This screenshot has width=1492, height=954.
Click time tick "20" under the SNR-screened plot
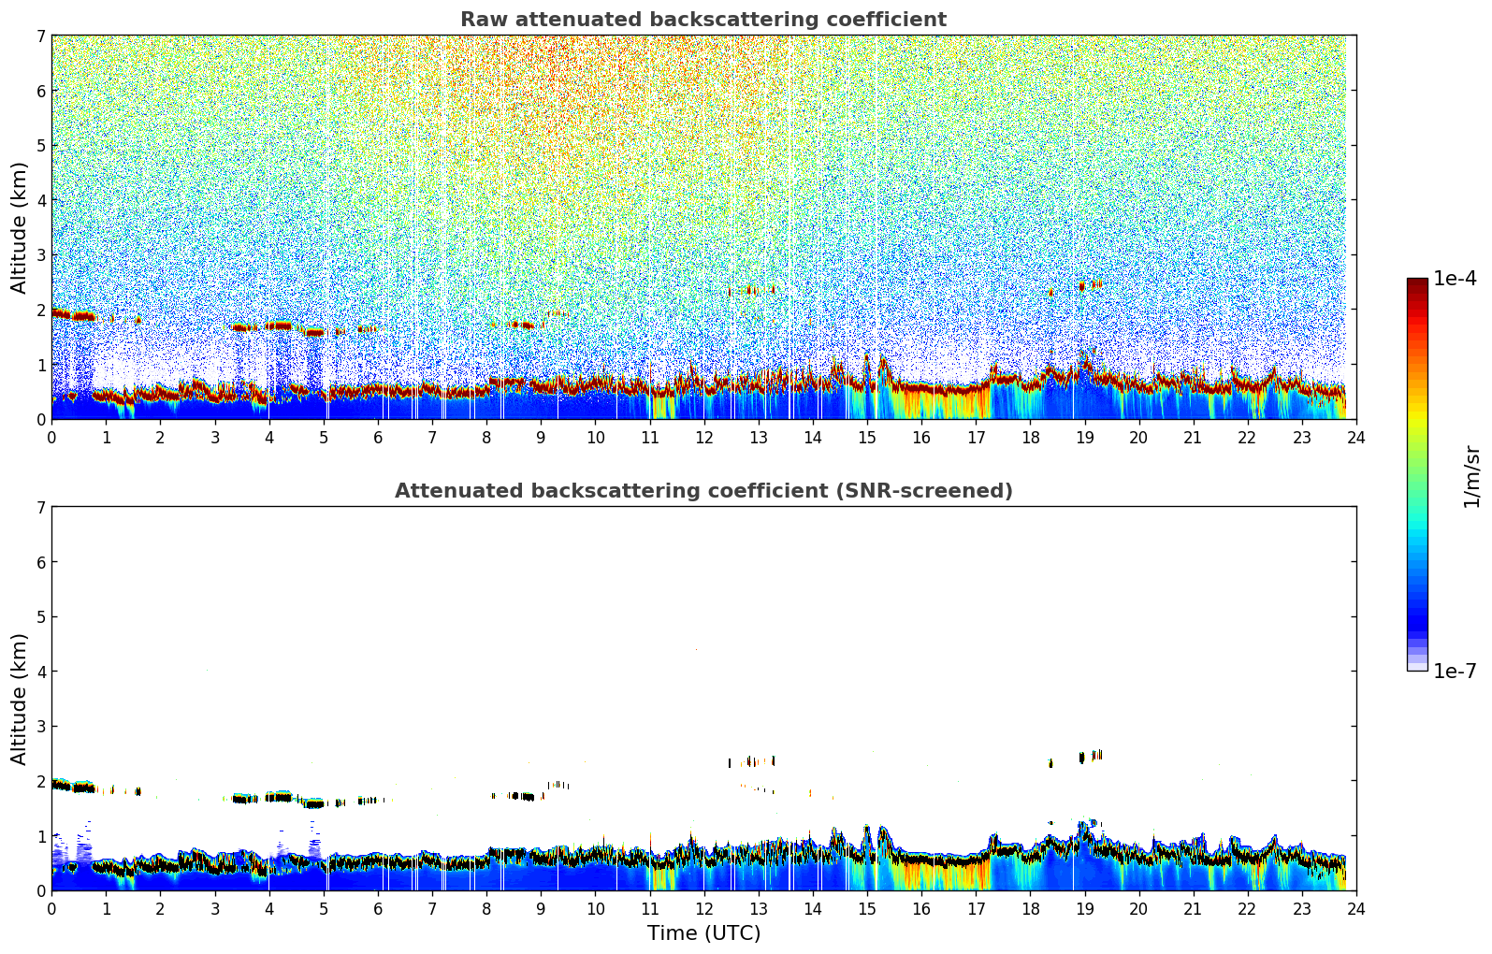coord(1138,908)
